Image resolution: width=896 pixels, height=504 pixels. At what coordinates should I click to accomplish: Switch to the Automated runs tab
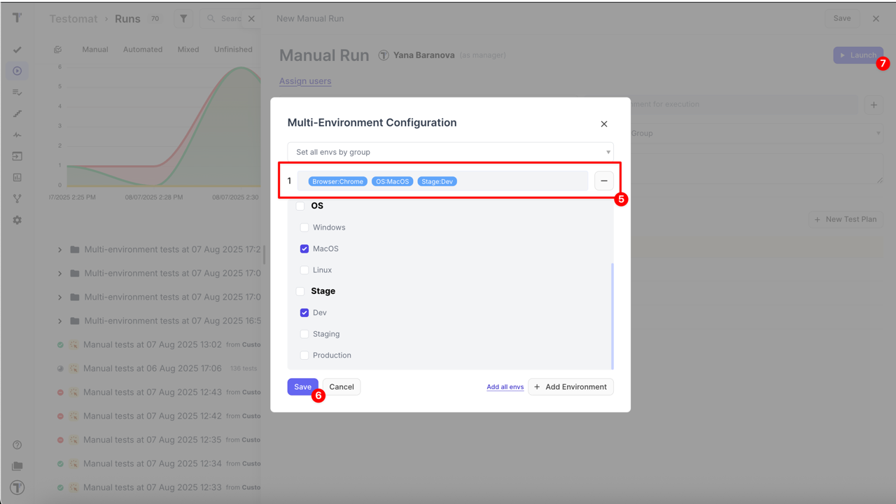point(143,50)
